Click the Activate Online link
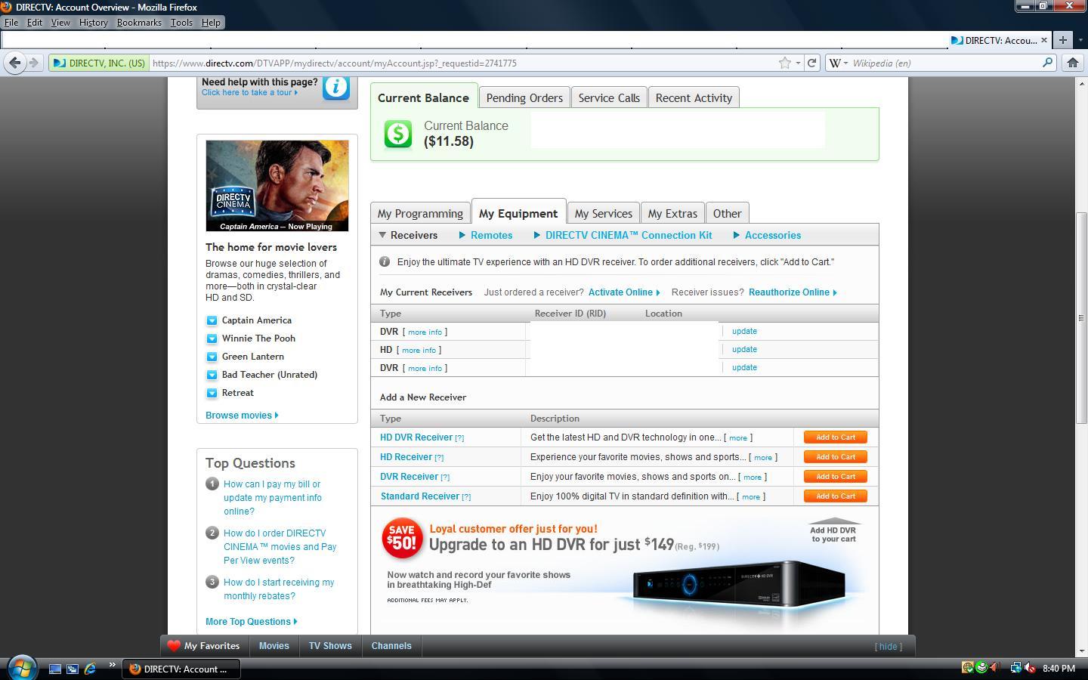1088x680 pixels. [624, 292]
